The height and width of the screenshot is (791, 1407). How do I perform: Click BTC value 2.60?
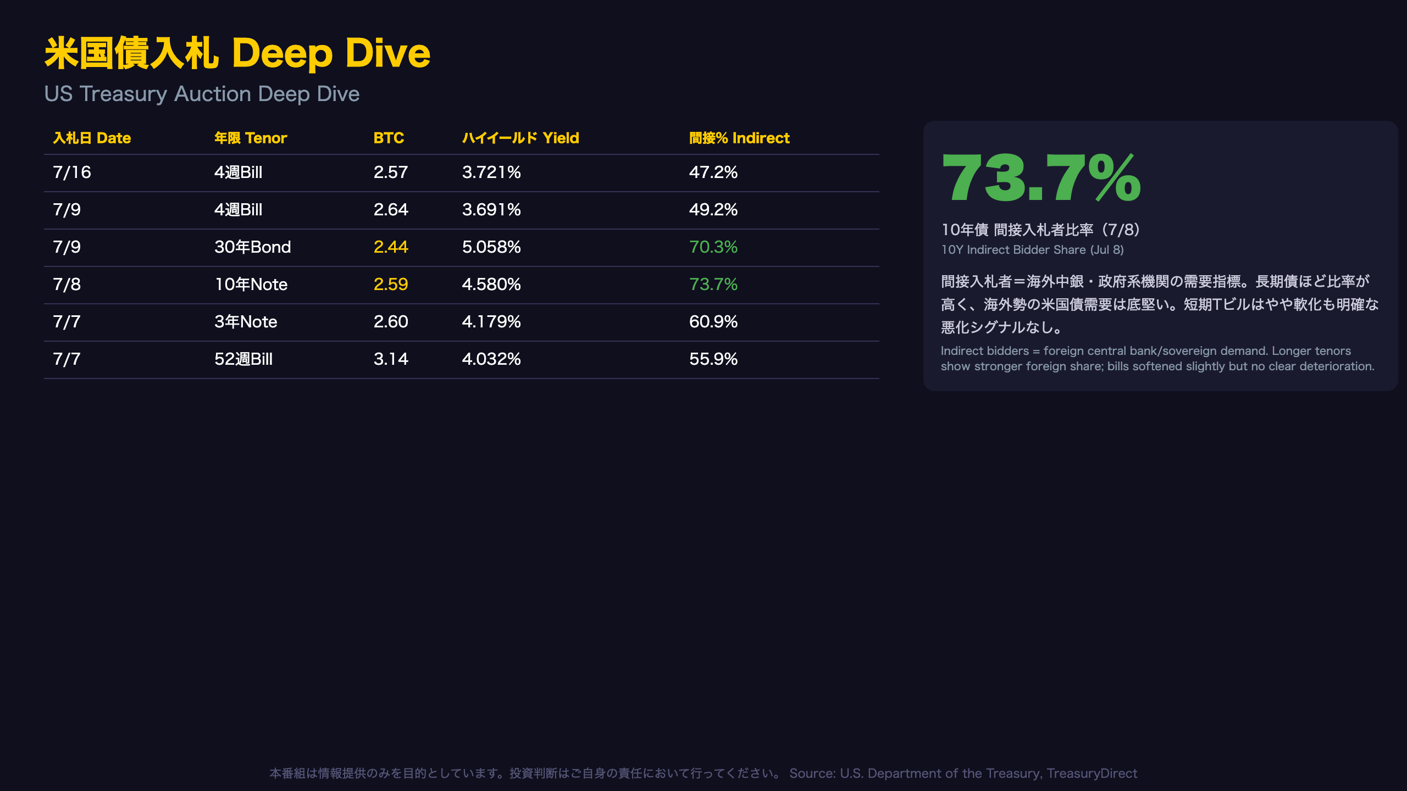(391, 322)
